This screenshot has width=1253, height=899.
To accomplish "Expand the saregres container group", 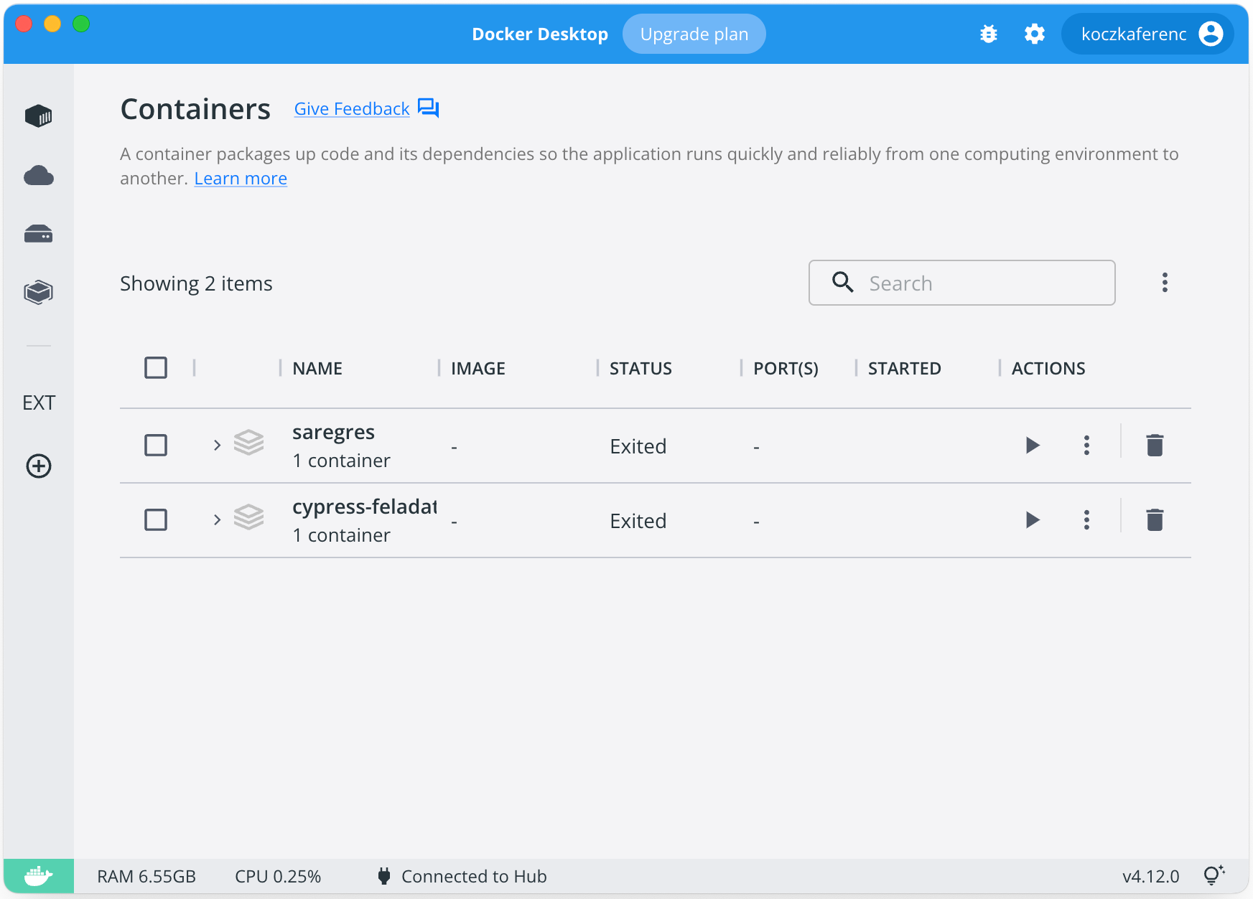I will coord(217,446).
